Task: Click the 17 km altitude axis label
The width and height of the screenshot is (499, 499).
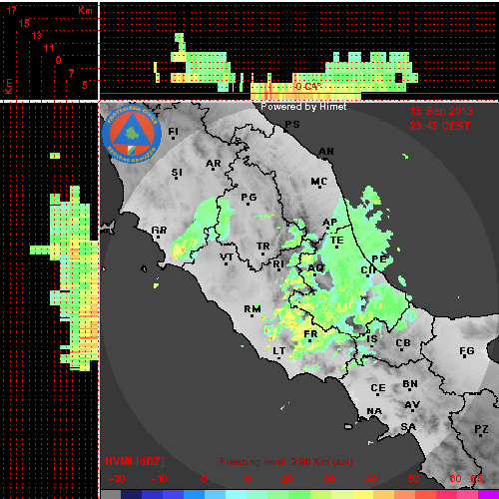Action: pos(12,10)
